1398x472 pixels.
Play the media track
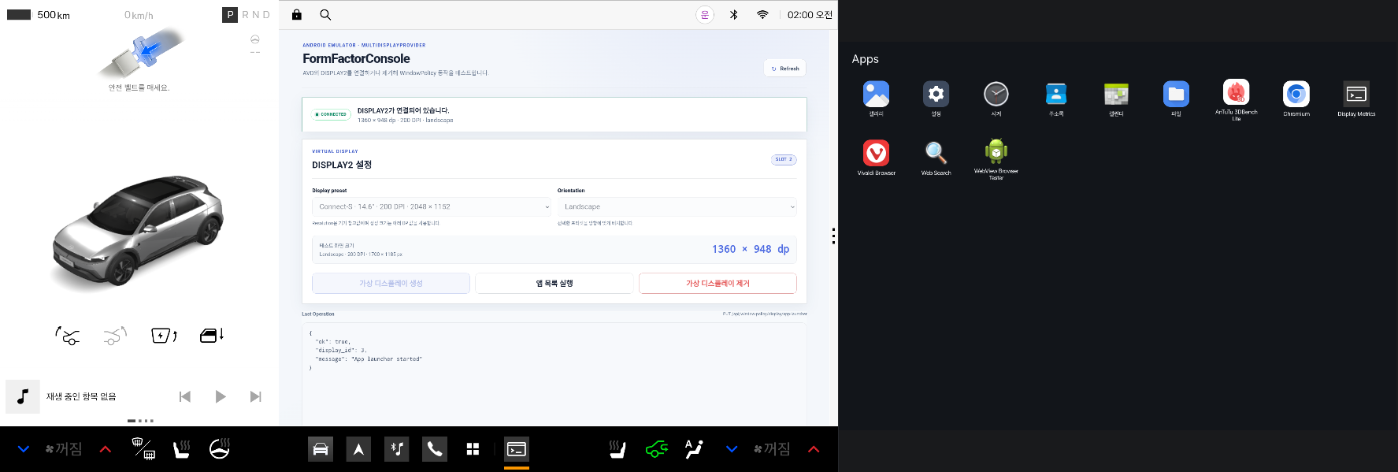click(221, 396)
